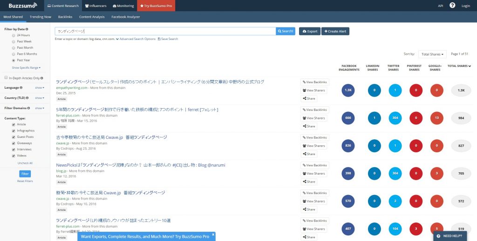
Task: Click Try BuzzSumo Pro tab
Action: (x=156, y=6)
